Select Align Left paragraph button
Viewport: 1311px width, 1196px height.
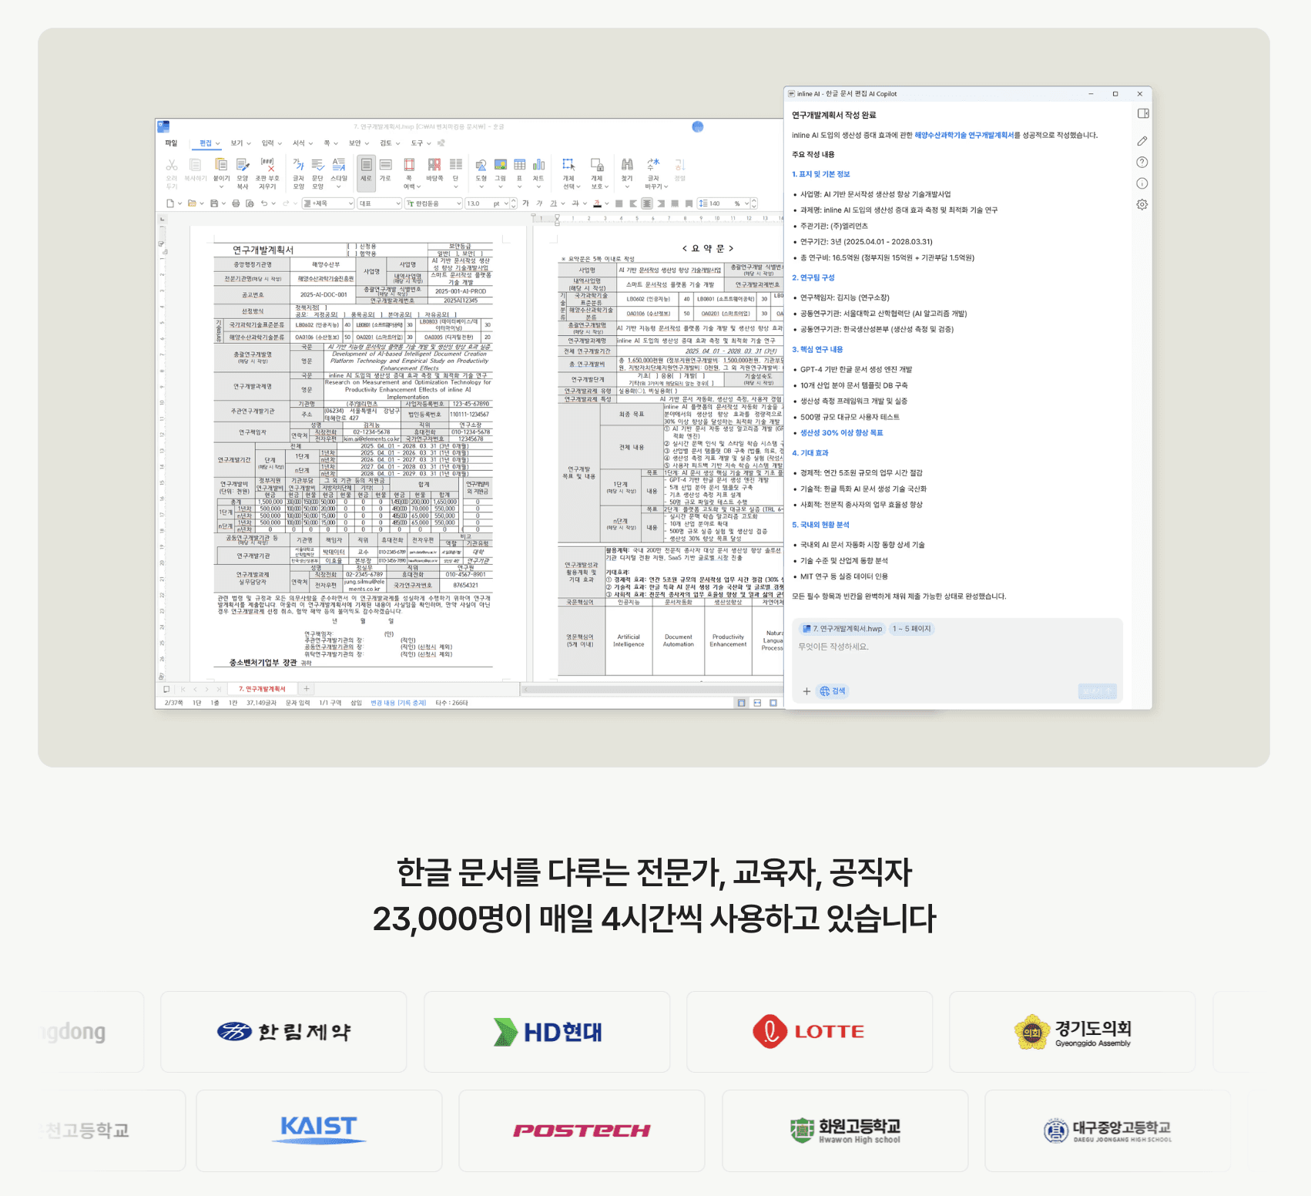point(632,203)
